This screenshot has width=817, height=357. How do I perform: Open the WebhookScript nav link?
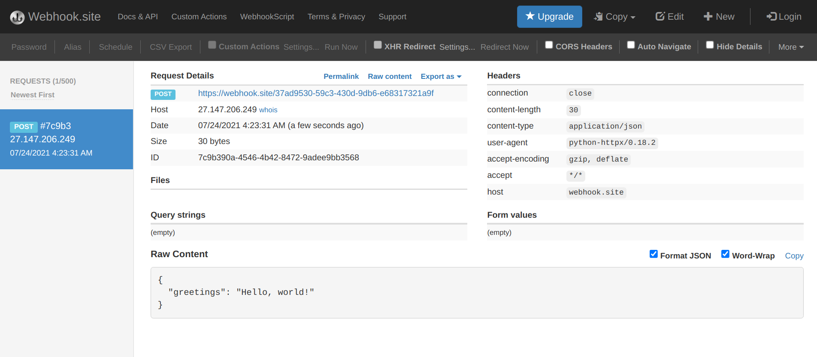[x=267, y=17]
